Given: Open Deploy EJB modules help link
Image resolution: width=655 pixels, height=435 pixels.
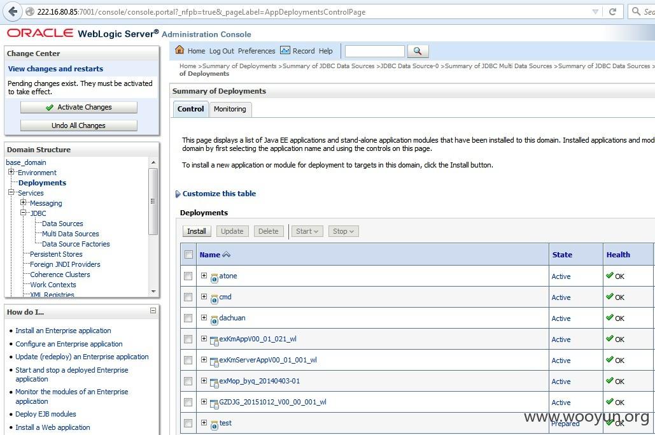Looking at the screenshot, I should click(46, 414).
